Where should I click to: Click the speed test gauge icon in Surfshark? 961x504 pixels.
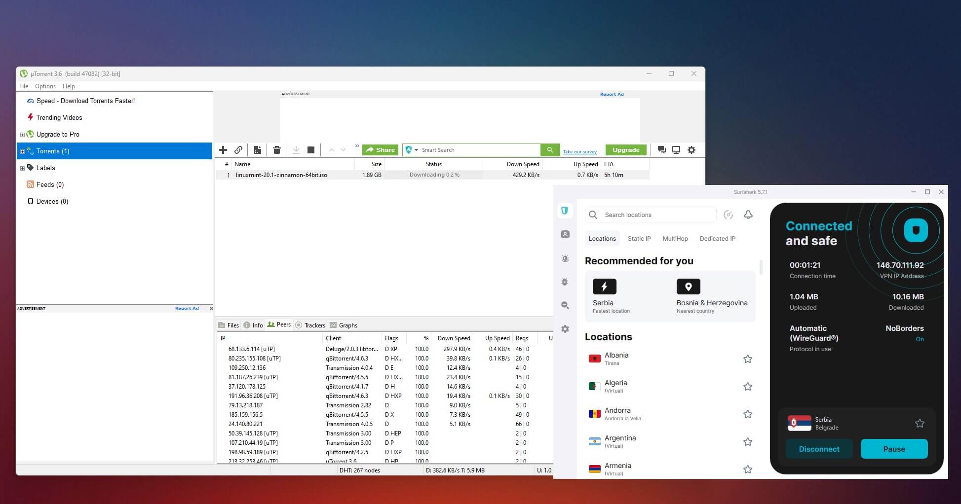[x=728, y=215]
